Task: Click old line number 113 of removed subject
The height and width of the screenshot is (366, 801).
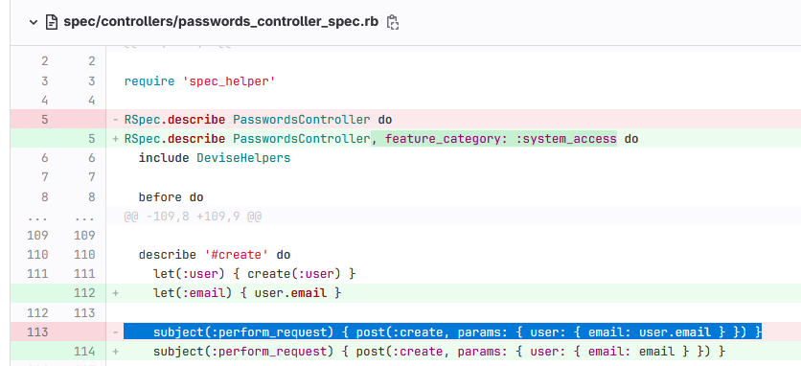Action: 37,332
